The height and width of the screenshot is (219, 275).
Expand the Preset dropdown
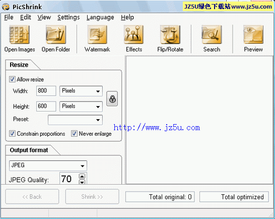(x=75, y=120)
